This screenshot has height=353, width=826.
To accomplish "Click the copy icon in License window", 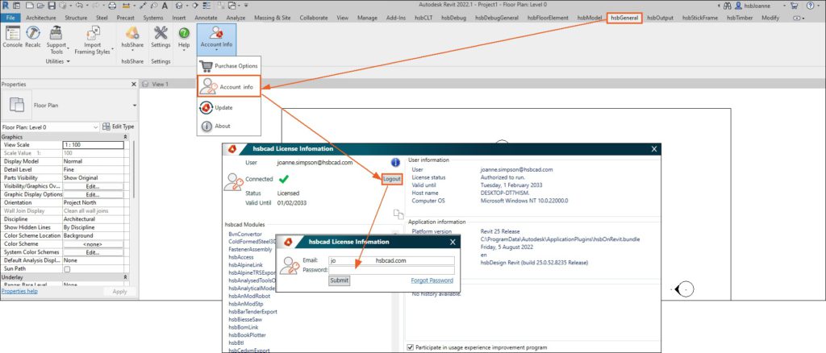I will pos(398,214).
